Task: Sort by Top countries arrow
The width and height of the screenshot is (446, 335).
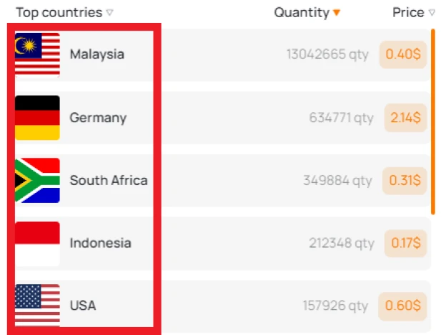Action: (x=110, y=13)
